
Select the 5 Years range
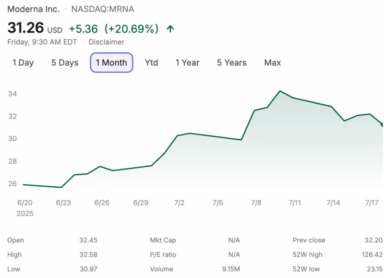click(231, 62)
